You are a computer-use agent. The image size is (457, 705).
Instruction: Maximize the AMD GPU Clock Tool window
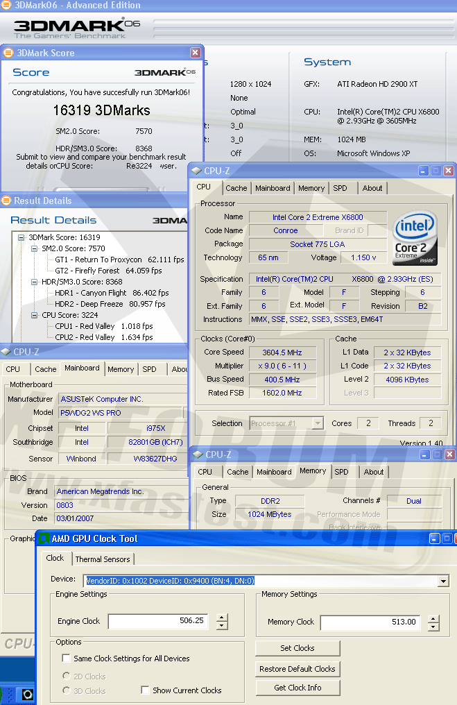pyautogui.click(x=447, y=538)
